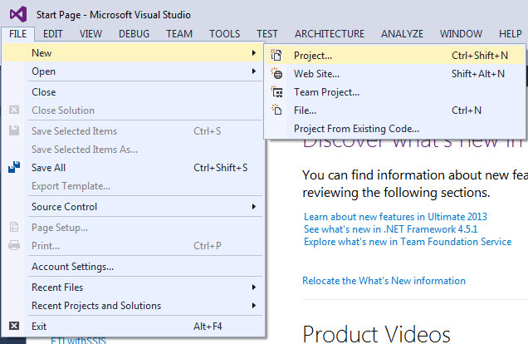Click the Web Site globe icon
Screen dimensions: 528x344
click(276, 73)
